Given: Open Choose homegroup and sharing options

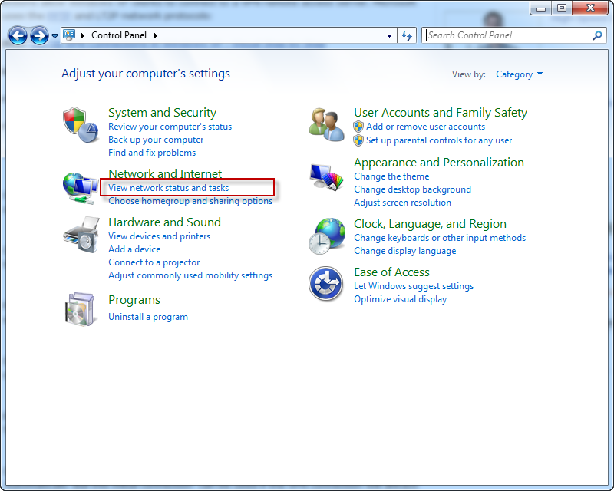Looking at the screenshot, I should (x=190, y=201).
